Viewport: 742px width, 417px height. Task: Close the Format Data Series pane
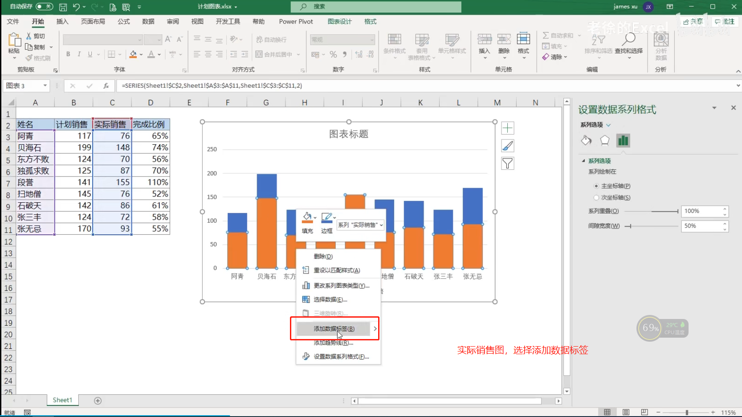click(x=733, y=108)
